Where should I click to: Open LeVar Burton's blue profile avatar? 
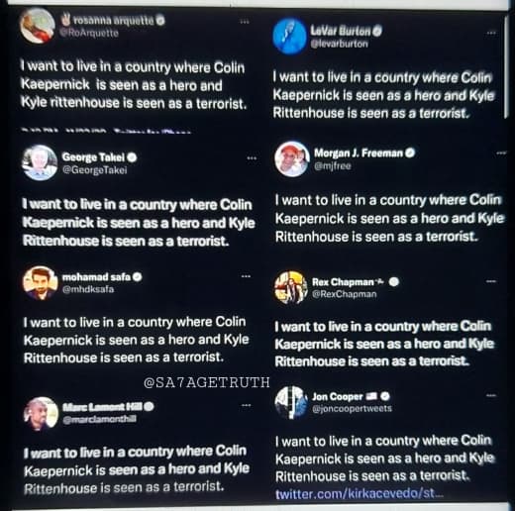tap(289, 36)
